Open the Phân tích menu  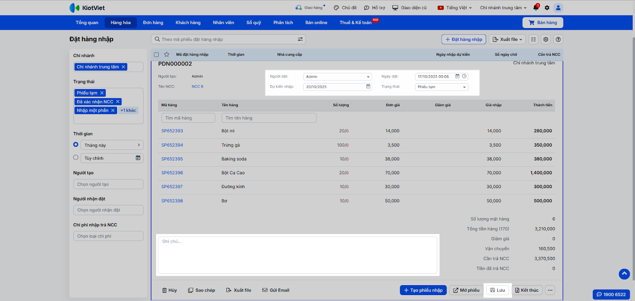[283, 23]
